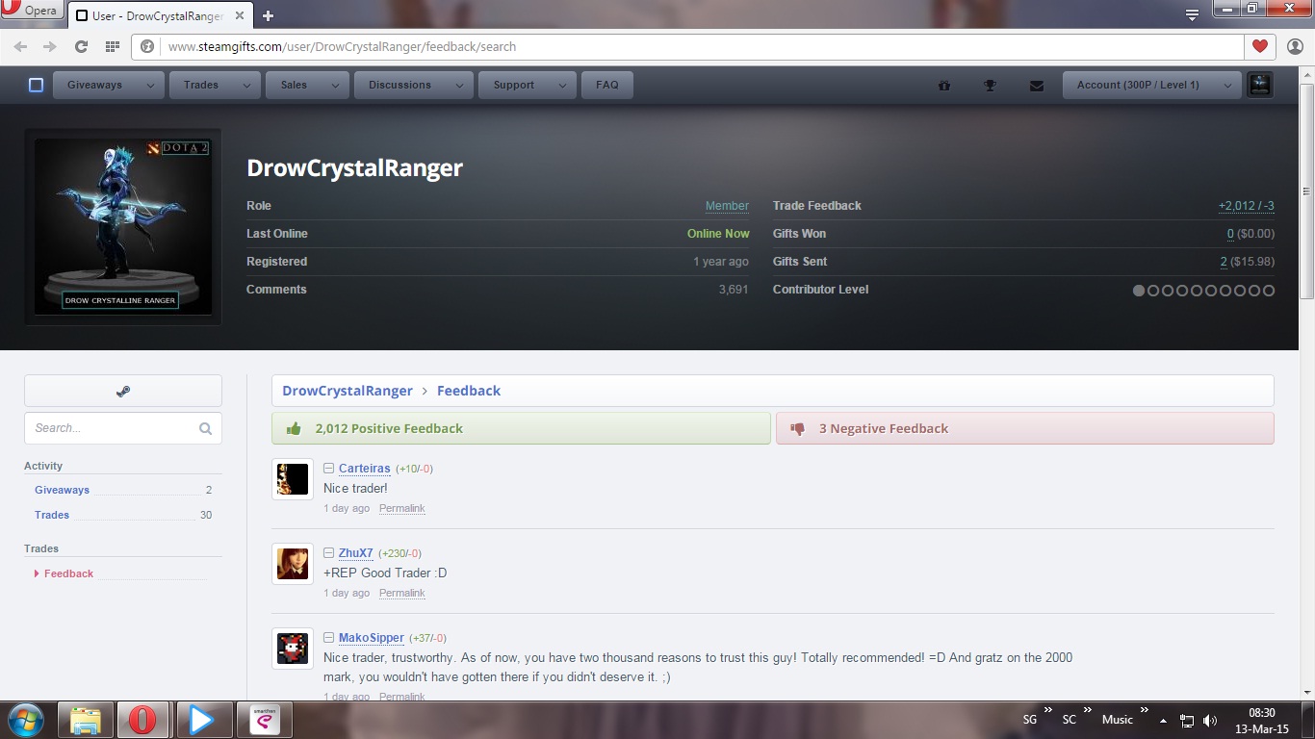Open the Gifts Won count link
Screen dimensions: 1315x739
1230,234
